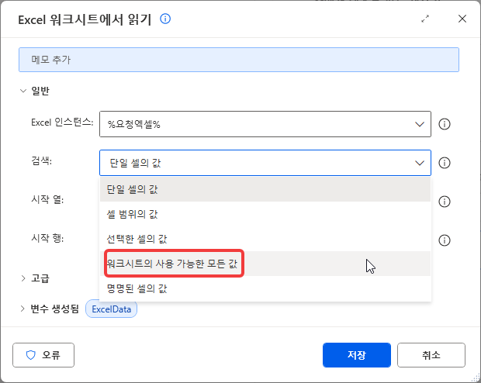Screen dimensions: 481x383
Task: Open the Excel 인스턴스 dropdown
Action: coord(265,124)
